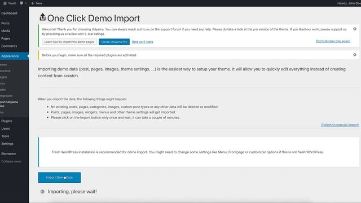Open Customize submenu under Appearance

pos(5,71)
